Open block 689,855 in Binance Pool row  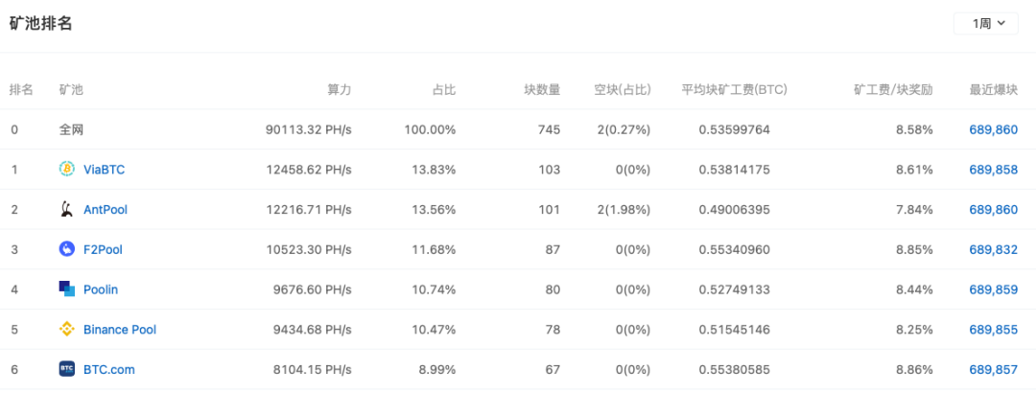(x=993, y=329)
